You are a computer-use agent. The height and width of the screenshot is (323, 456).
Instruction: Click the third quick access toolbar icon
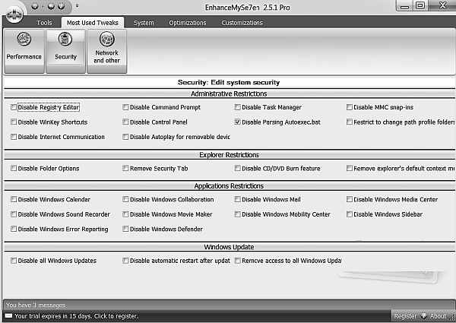coord(61,6)
